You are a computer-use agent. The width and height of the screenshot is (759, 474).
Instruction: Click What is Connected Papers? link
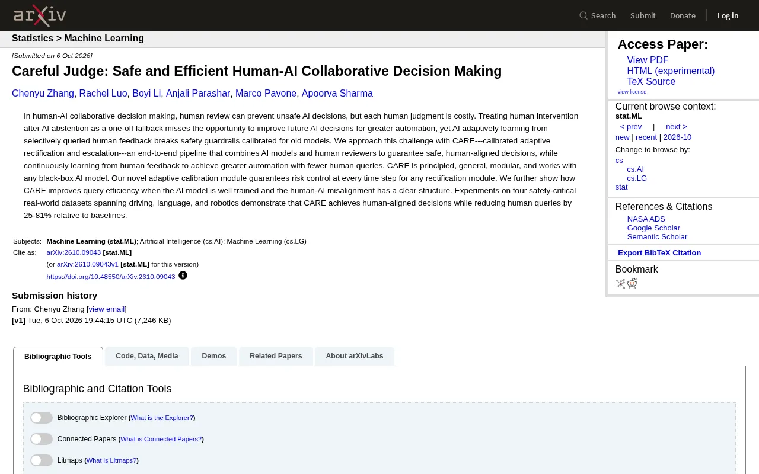tap(161, 440)
